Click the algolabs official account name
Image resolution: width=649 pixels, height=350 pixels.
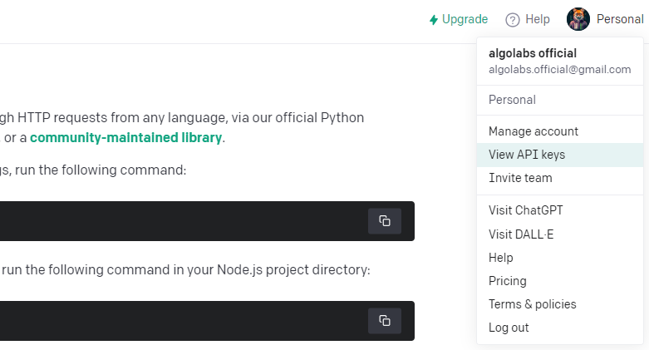click(x=532, y=53)
